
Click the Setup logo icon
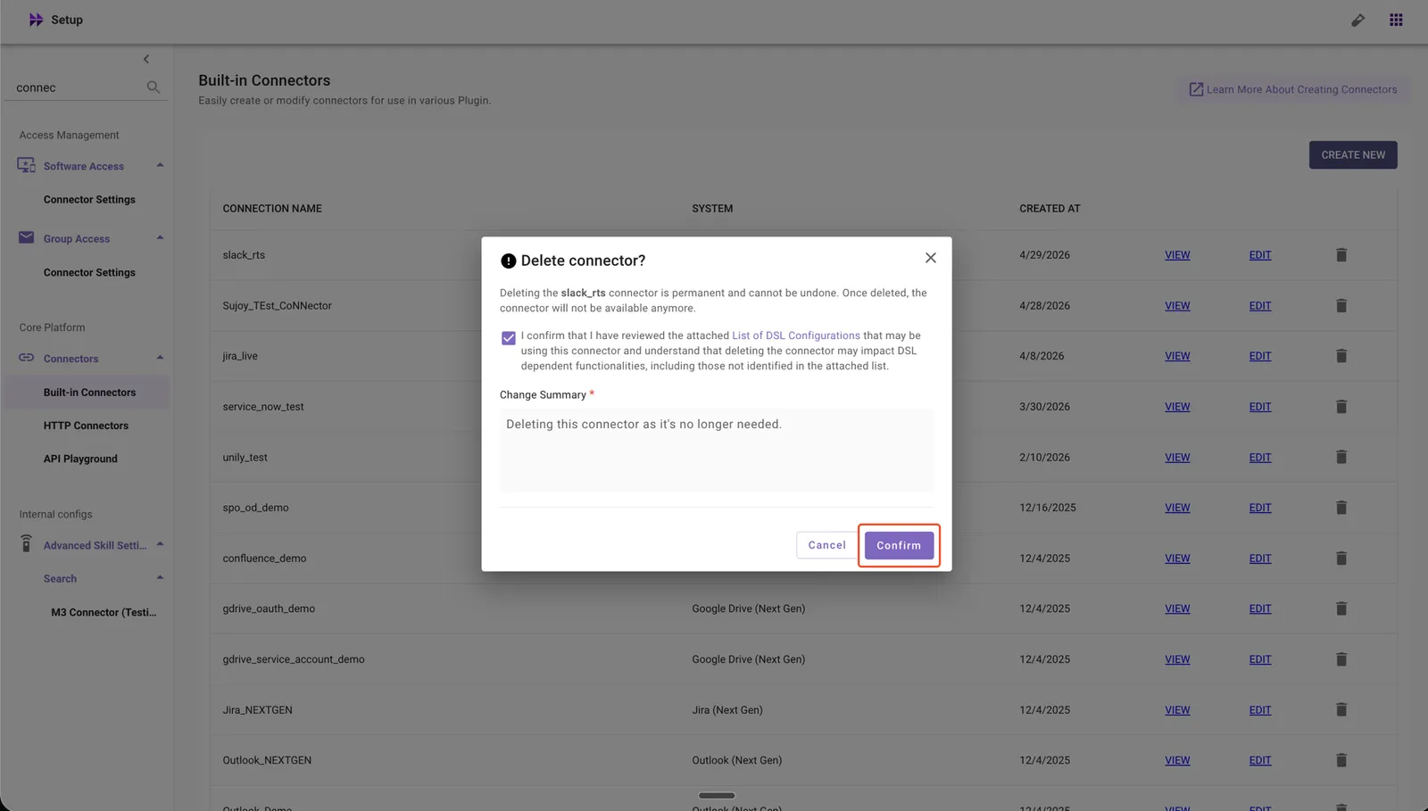[36, 20]
